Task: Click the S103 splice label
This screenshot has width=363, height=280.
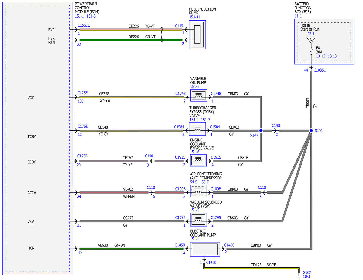Action: pyautogui.click(x=319, y=131)
